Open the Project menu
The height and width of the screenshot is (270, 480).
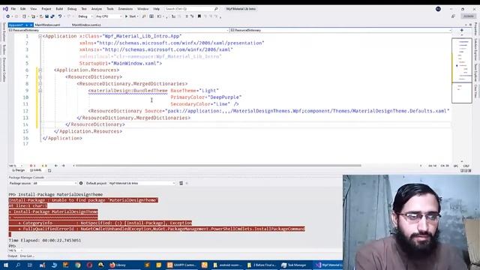[46, 9]
